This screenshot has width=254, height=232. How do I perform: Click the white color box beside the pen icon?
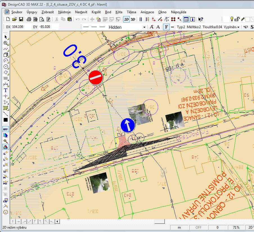(x=247, y=19)
